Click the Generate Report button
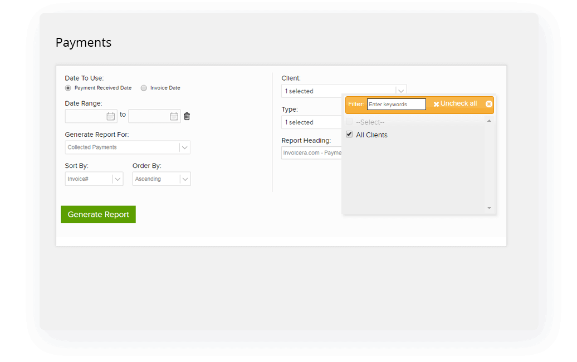 (98, 214)
